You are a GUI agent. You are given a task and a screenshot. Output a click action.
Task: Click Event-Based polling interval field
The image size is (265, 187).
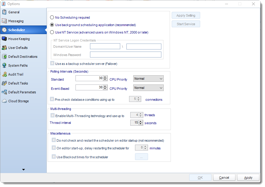click(x=89, y=87)
